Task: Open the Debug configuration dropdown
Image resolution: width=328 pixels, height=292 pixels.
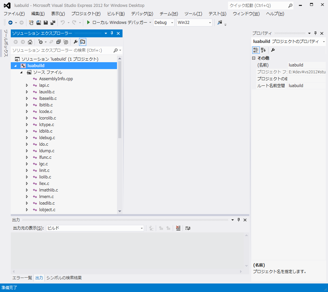Action: click(x=172, y=23)
